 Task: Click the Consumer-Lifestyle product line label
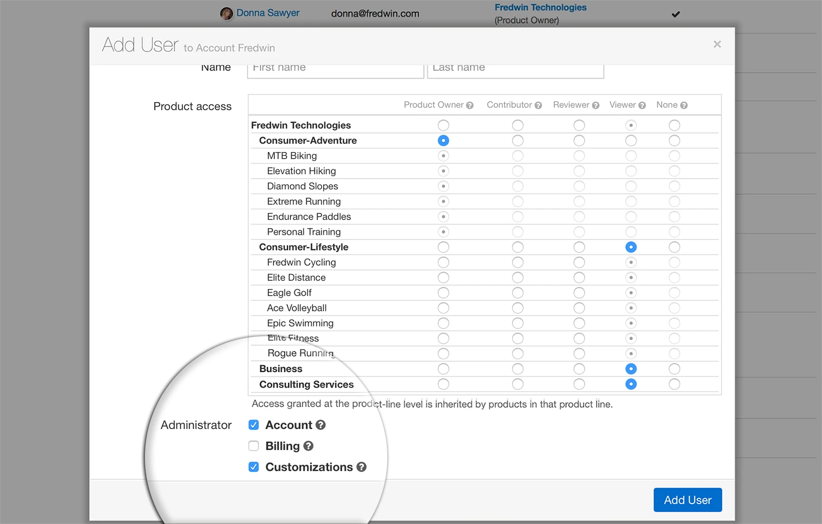(x=304, y=247)
